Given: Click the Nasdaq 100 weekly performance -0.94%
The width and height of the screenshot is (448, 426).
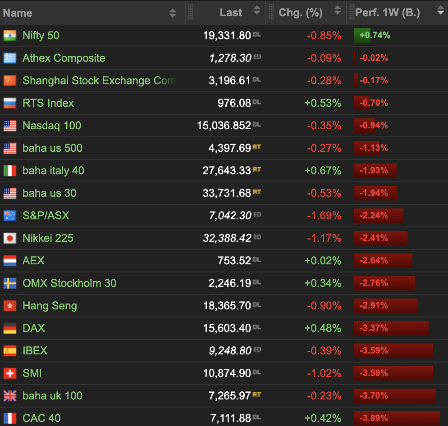Looking at the screenshot, I should (x=374, y=126).
